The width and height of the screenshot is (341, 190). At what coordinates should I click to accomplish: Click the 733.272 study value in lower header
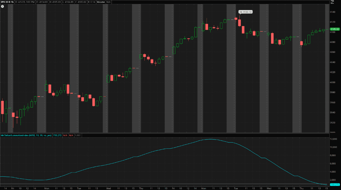(57, 135)
